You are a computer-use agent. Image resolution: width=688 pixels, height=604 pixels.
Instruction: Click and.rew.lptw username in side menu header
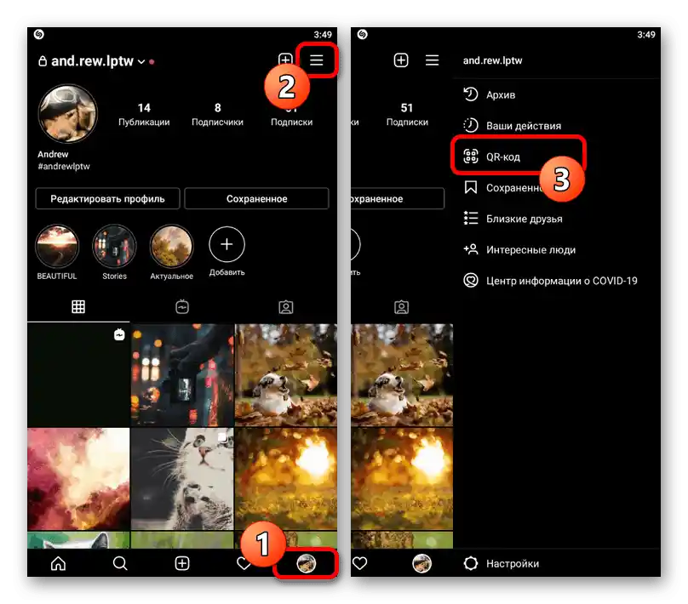pos(493,60)
